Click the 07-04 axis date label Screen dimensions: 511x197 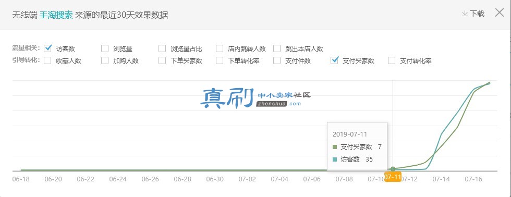click(279, 179)
